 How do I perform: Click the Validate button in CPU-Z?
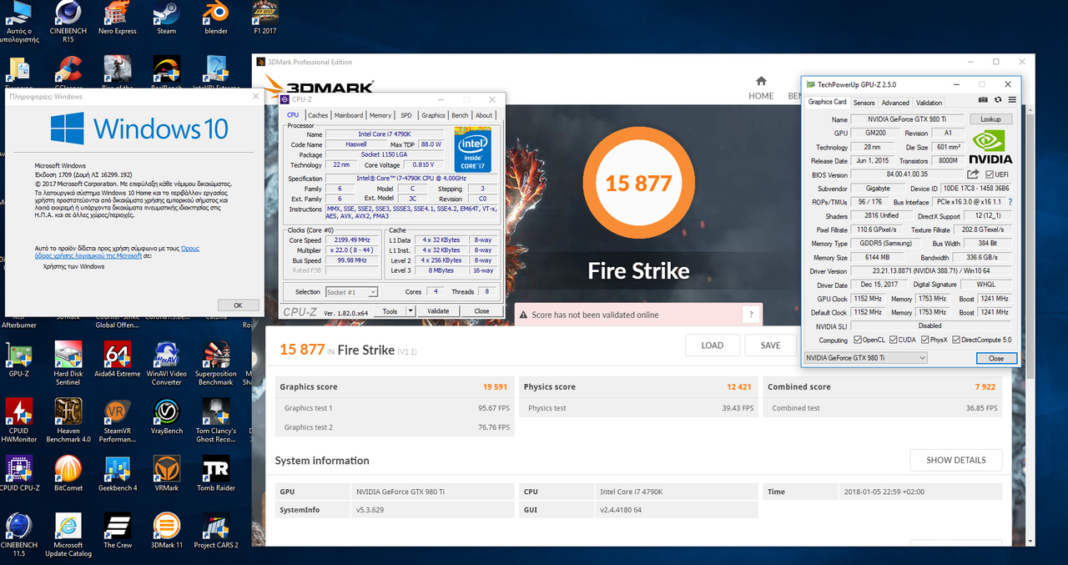(438, 311)
